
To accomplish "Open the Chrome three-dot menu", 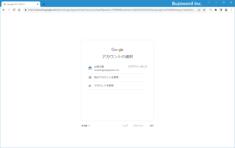I will coord(231,10).
